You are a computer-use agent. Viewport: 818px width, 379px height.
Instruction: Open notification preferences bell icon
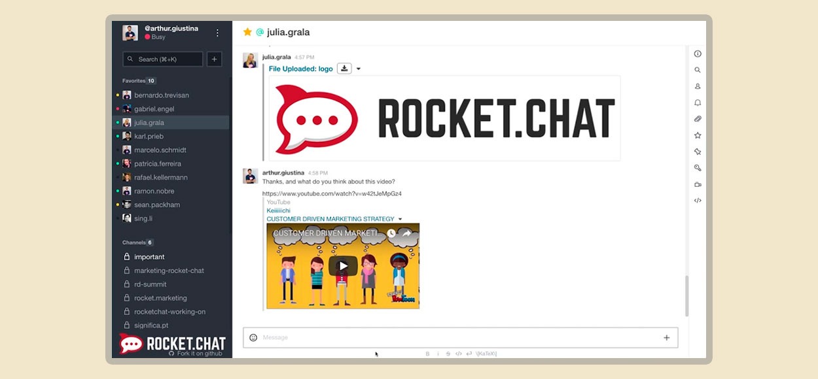698,103
